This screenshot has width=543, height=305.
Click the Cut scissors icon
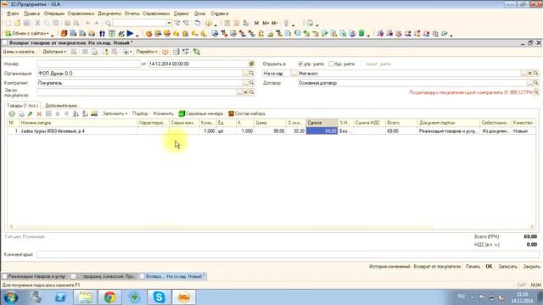[x=37, y=23]
